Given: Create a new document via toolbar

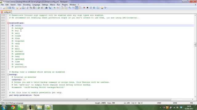Looking at the screenshot, I should coord(3,8).
